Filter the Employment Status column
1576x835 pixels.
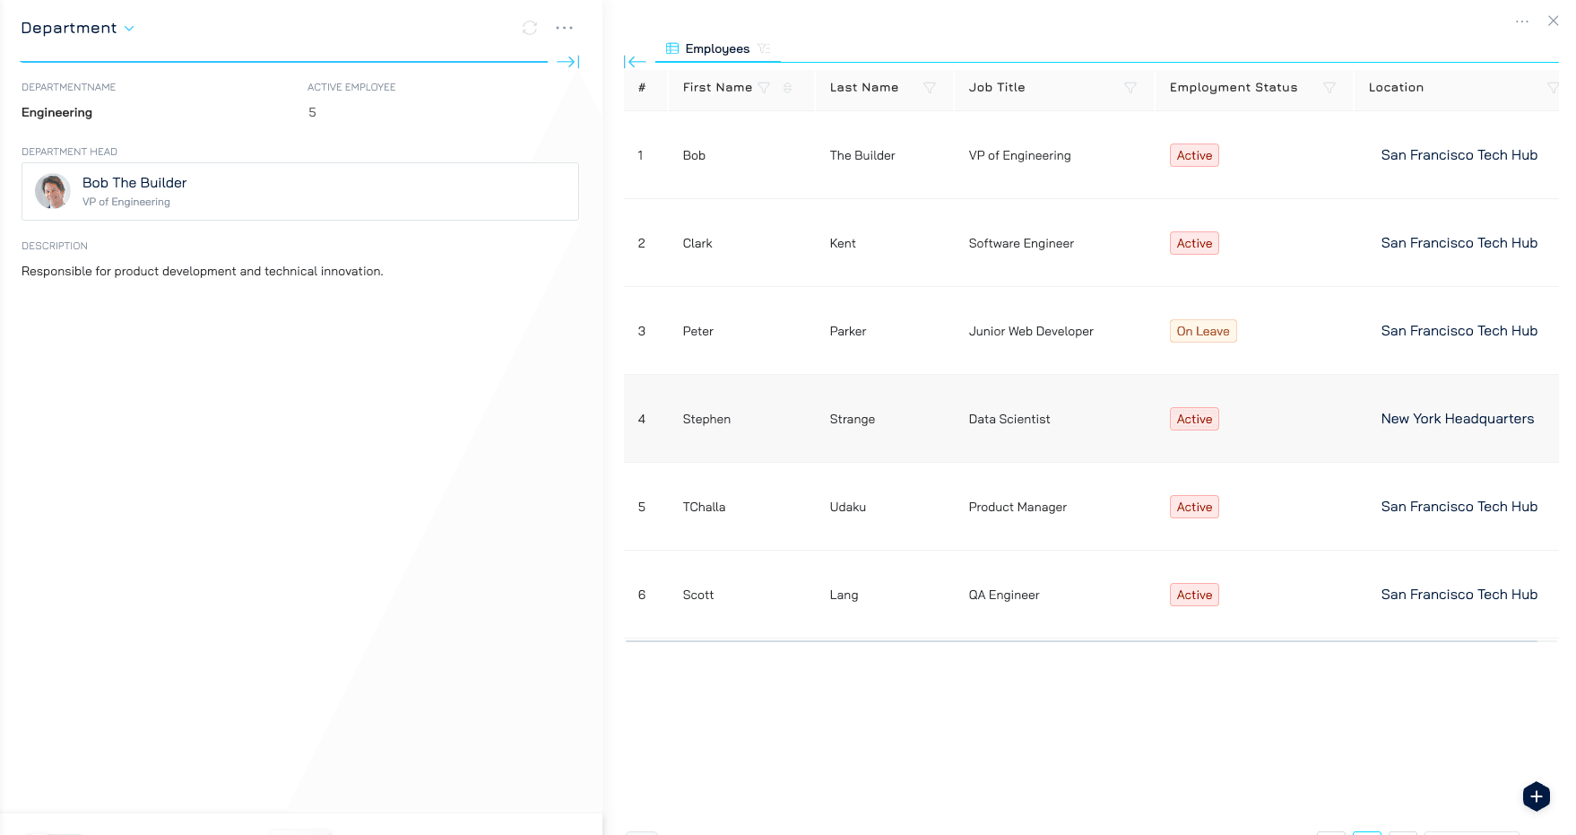tap(1329, 88)
